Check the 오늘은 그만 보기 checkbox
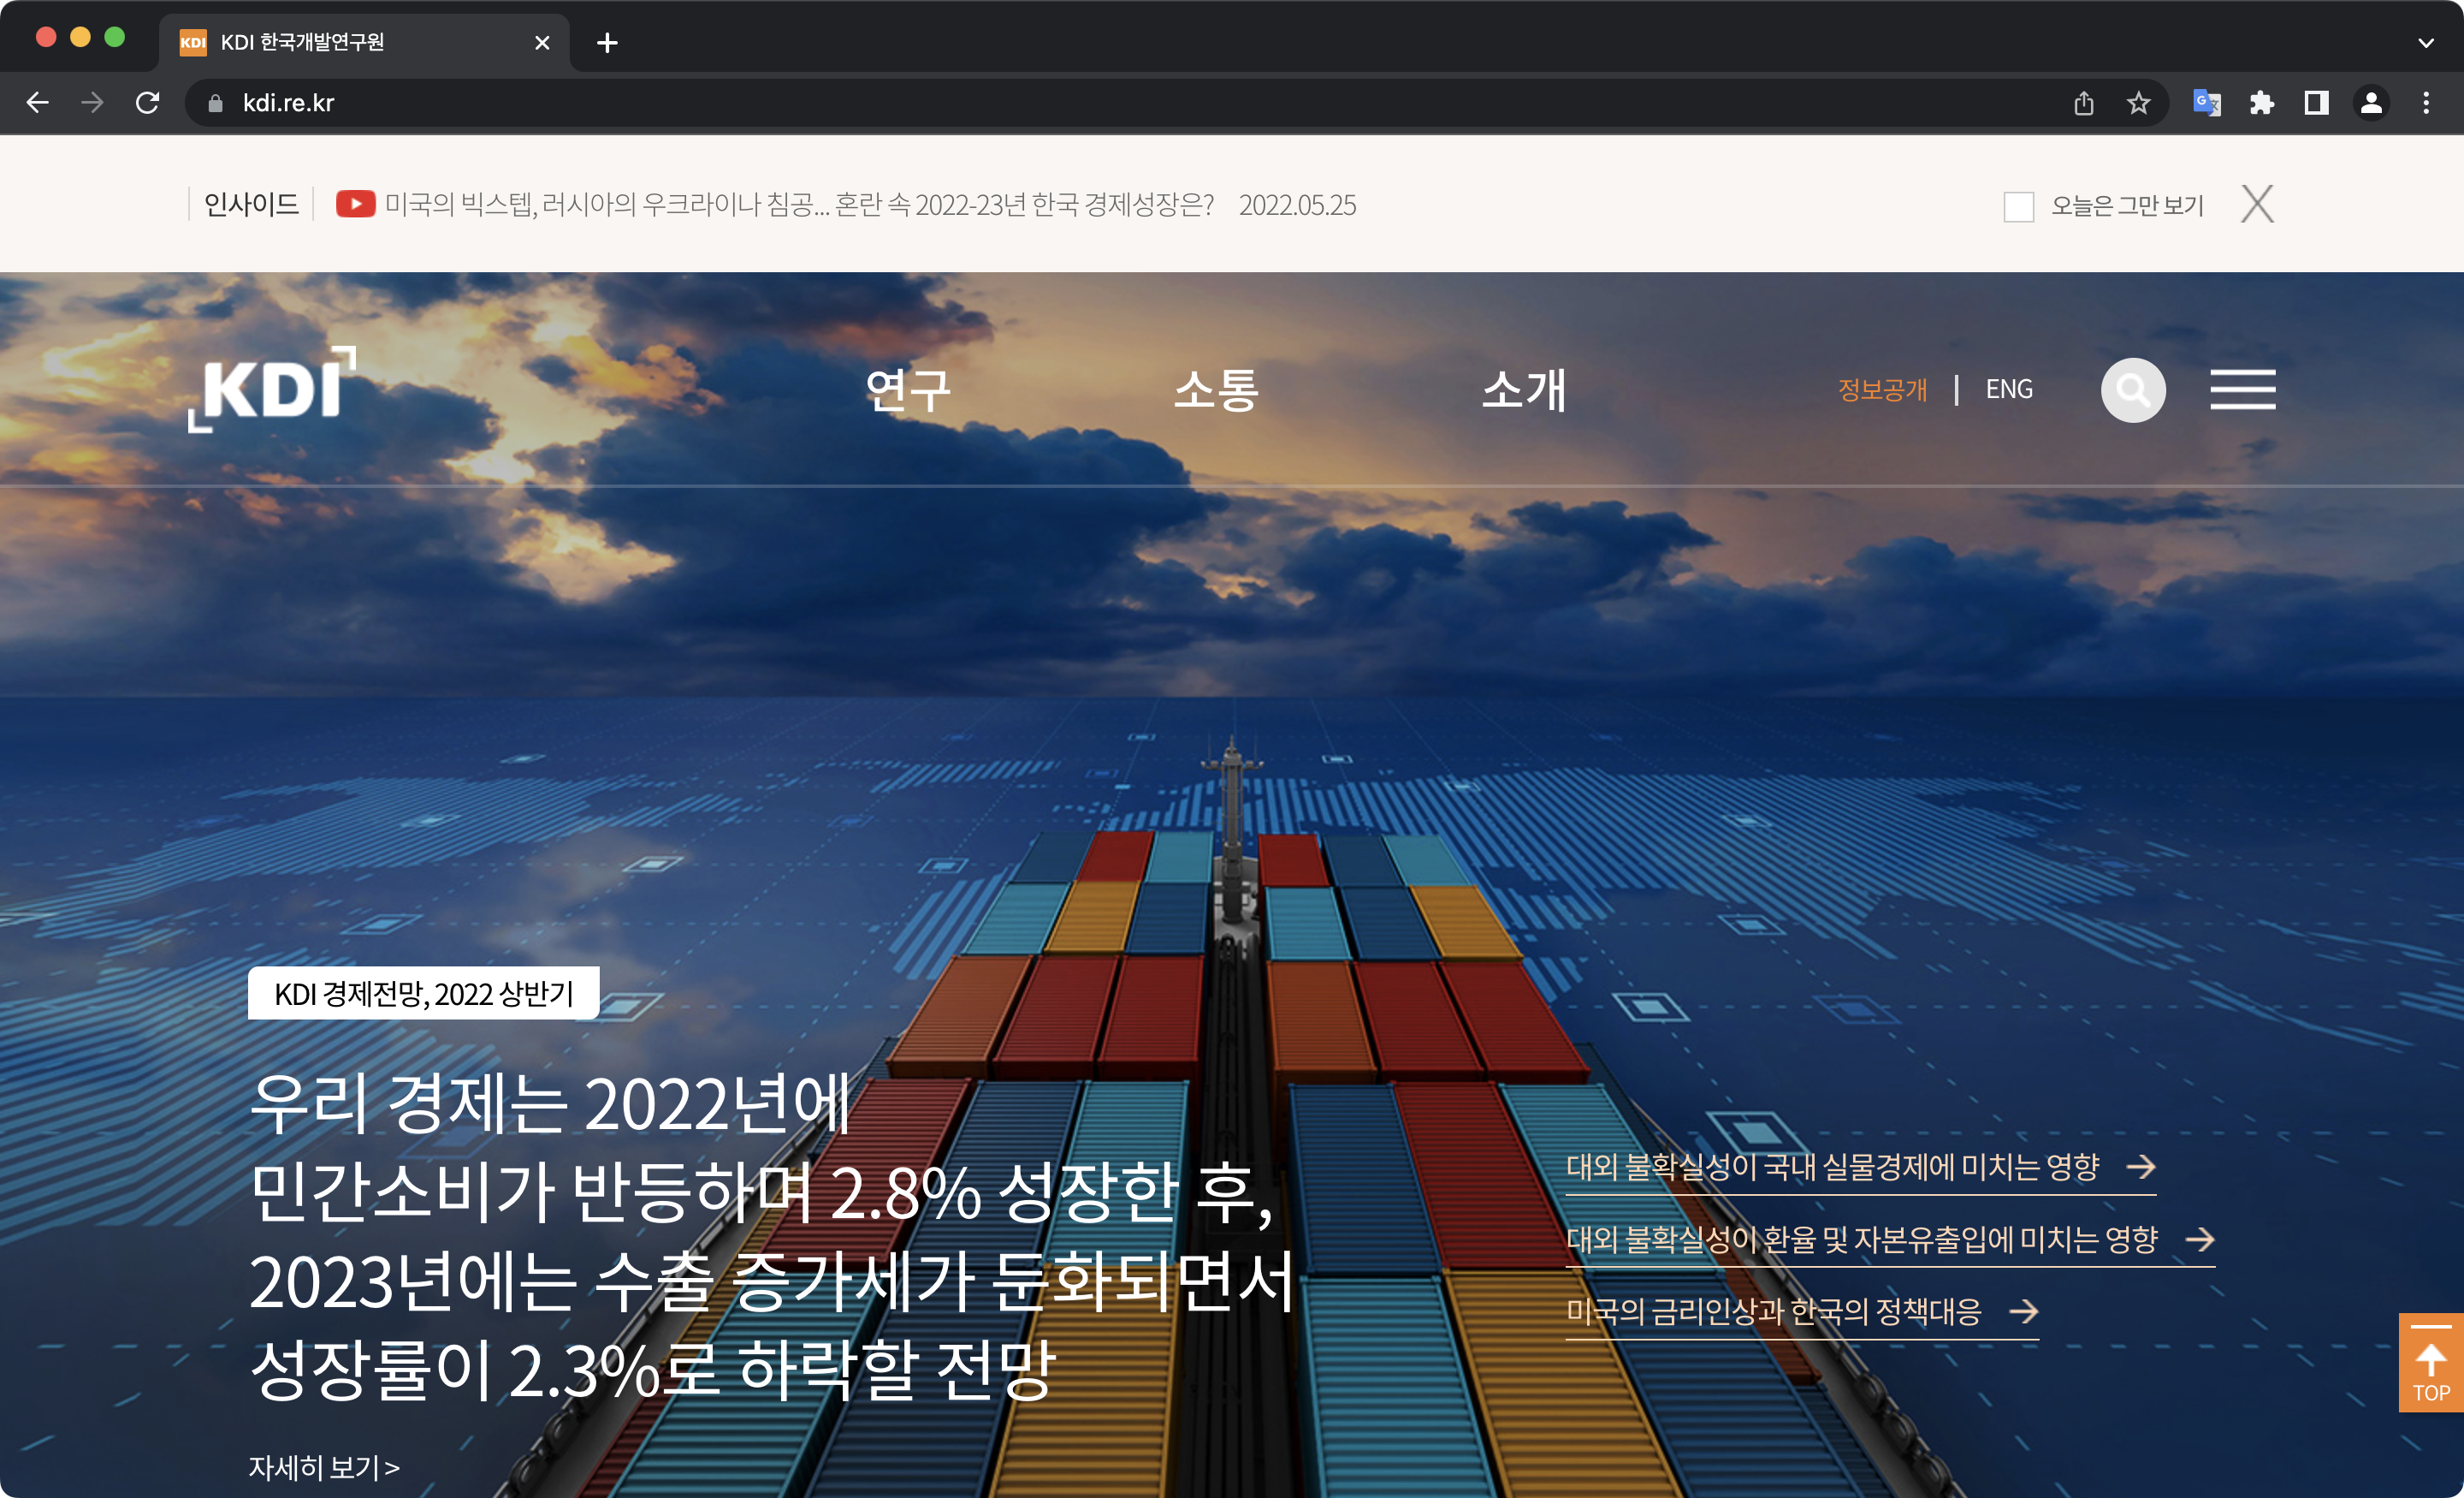The height and width of the screenshot is (1498, 2464). 2018,205
